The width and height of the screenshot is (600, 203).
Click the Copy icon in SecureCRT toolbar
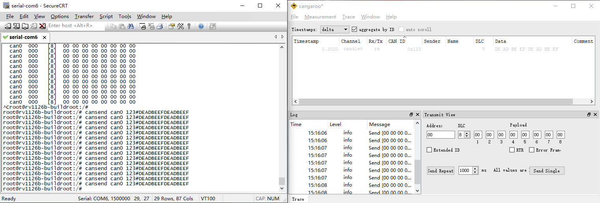coord(113,26)
